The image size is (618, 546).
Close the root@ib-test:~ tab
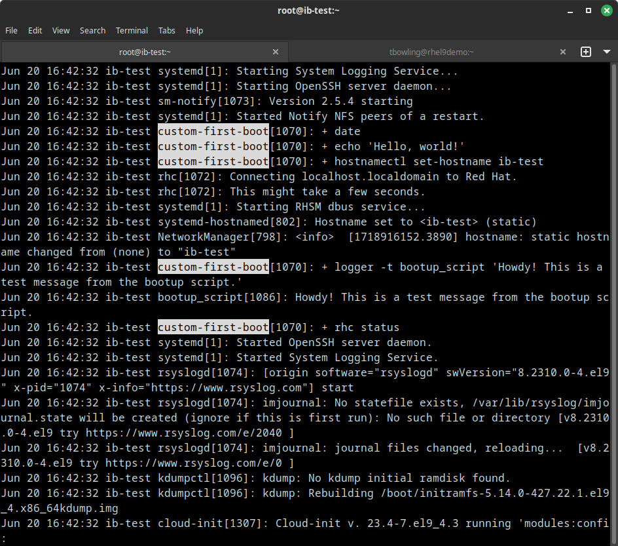coord(276,52)
